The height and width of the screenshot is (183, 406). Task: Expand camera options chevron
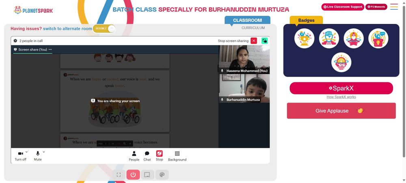26,152
